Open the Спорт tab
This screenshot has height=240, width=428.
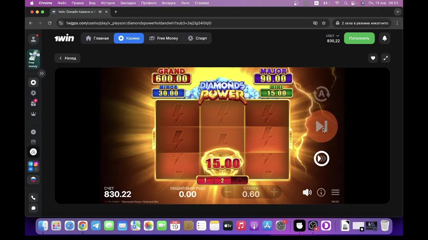[x=197, y=38]
